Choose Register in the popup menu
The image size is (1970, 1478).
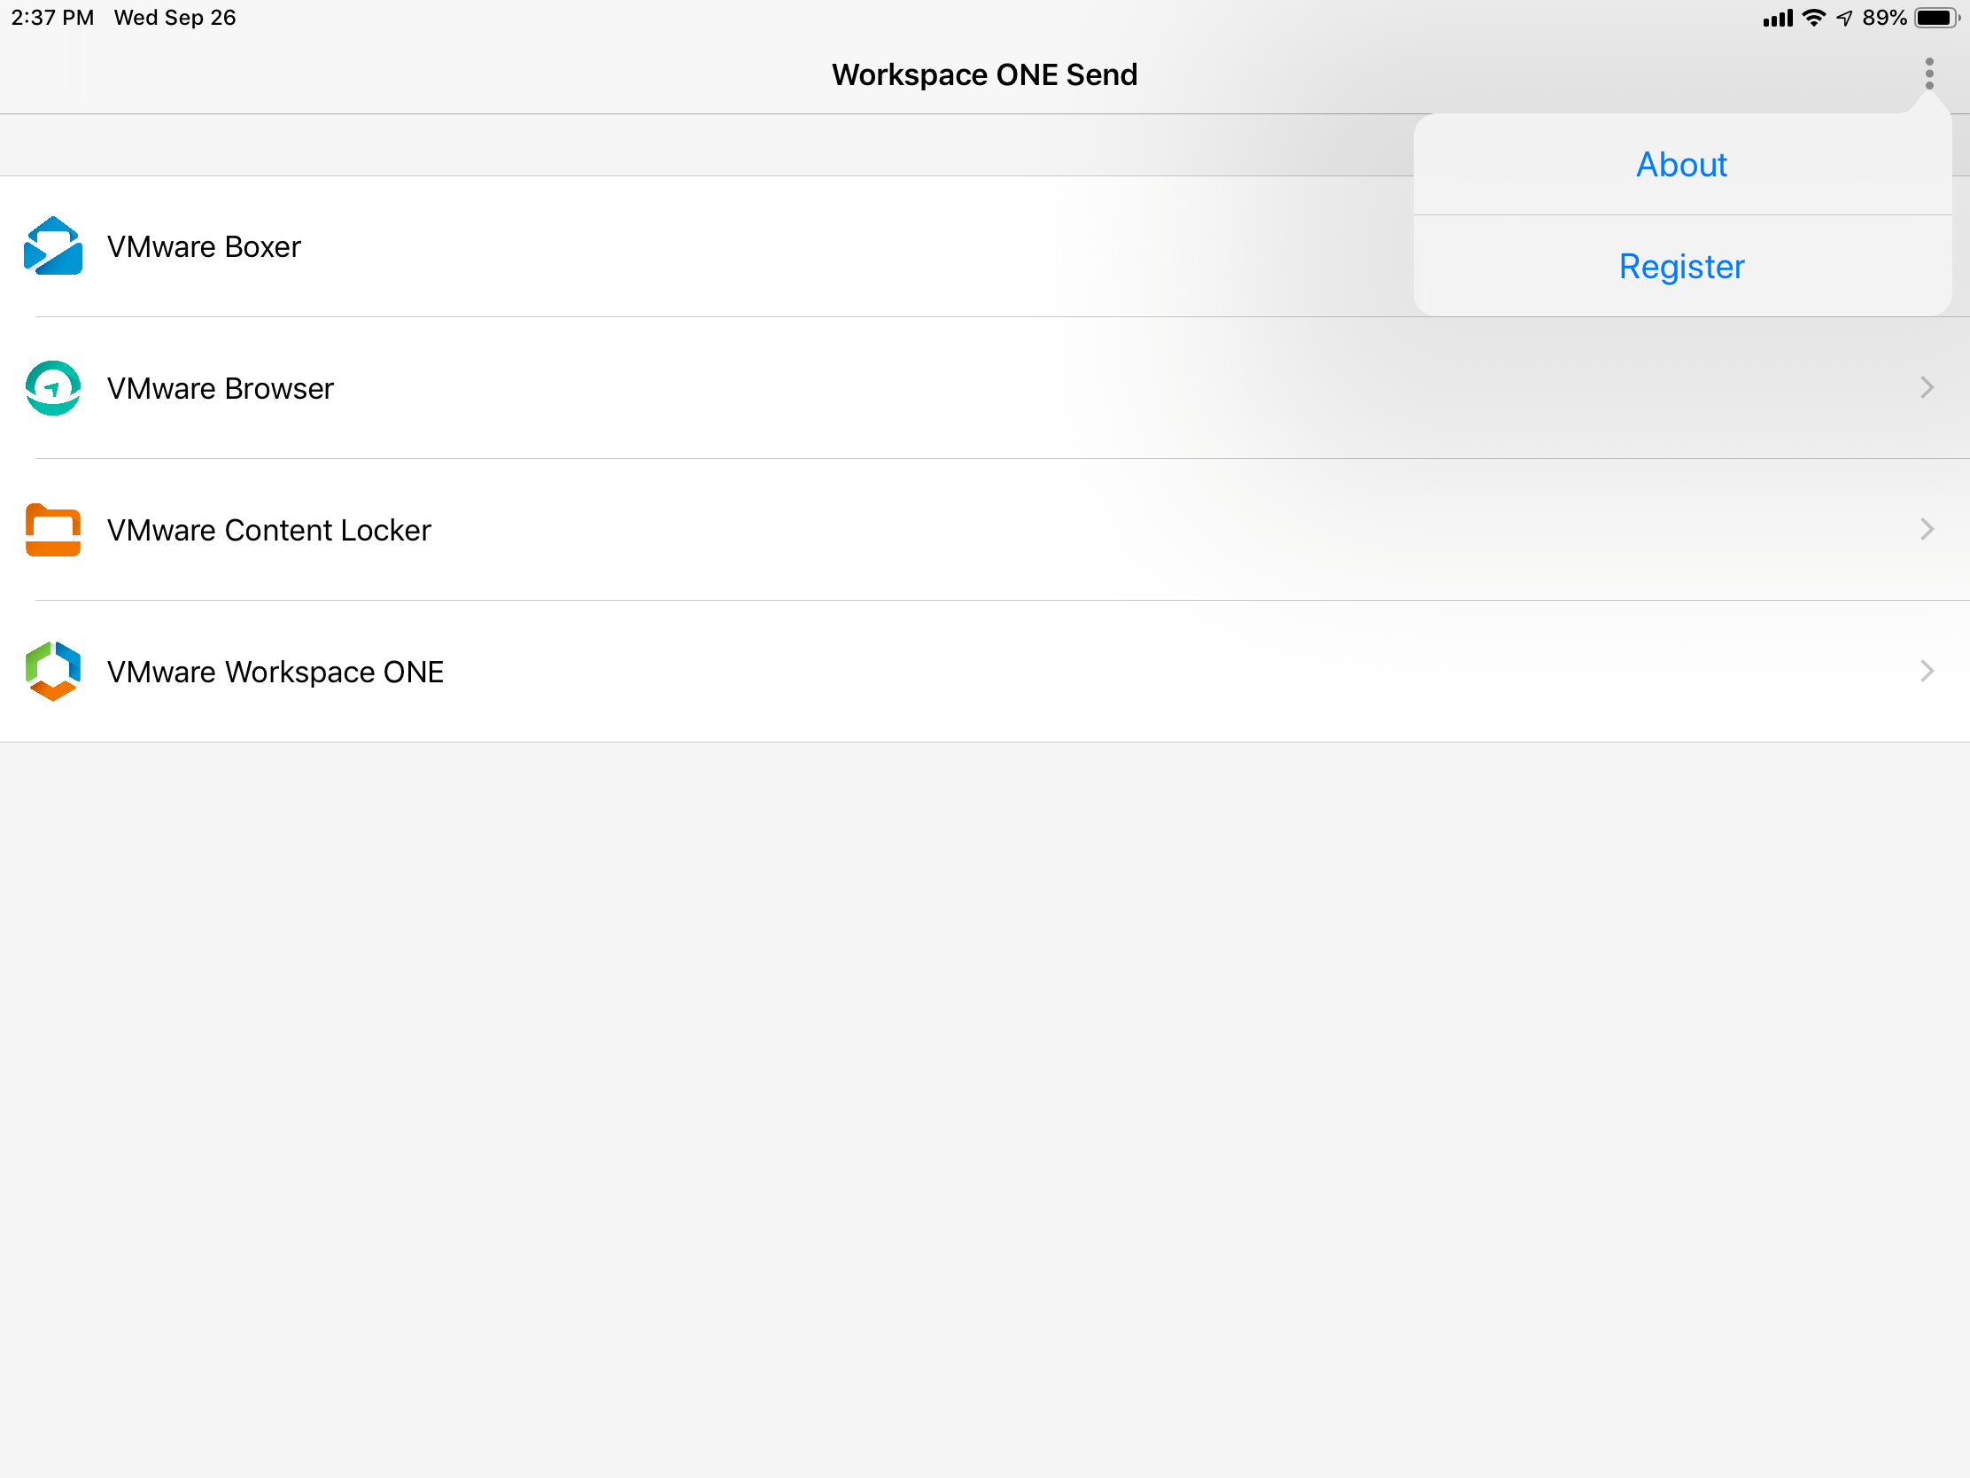click(x=1681, y=267)
